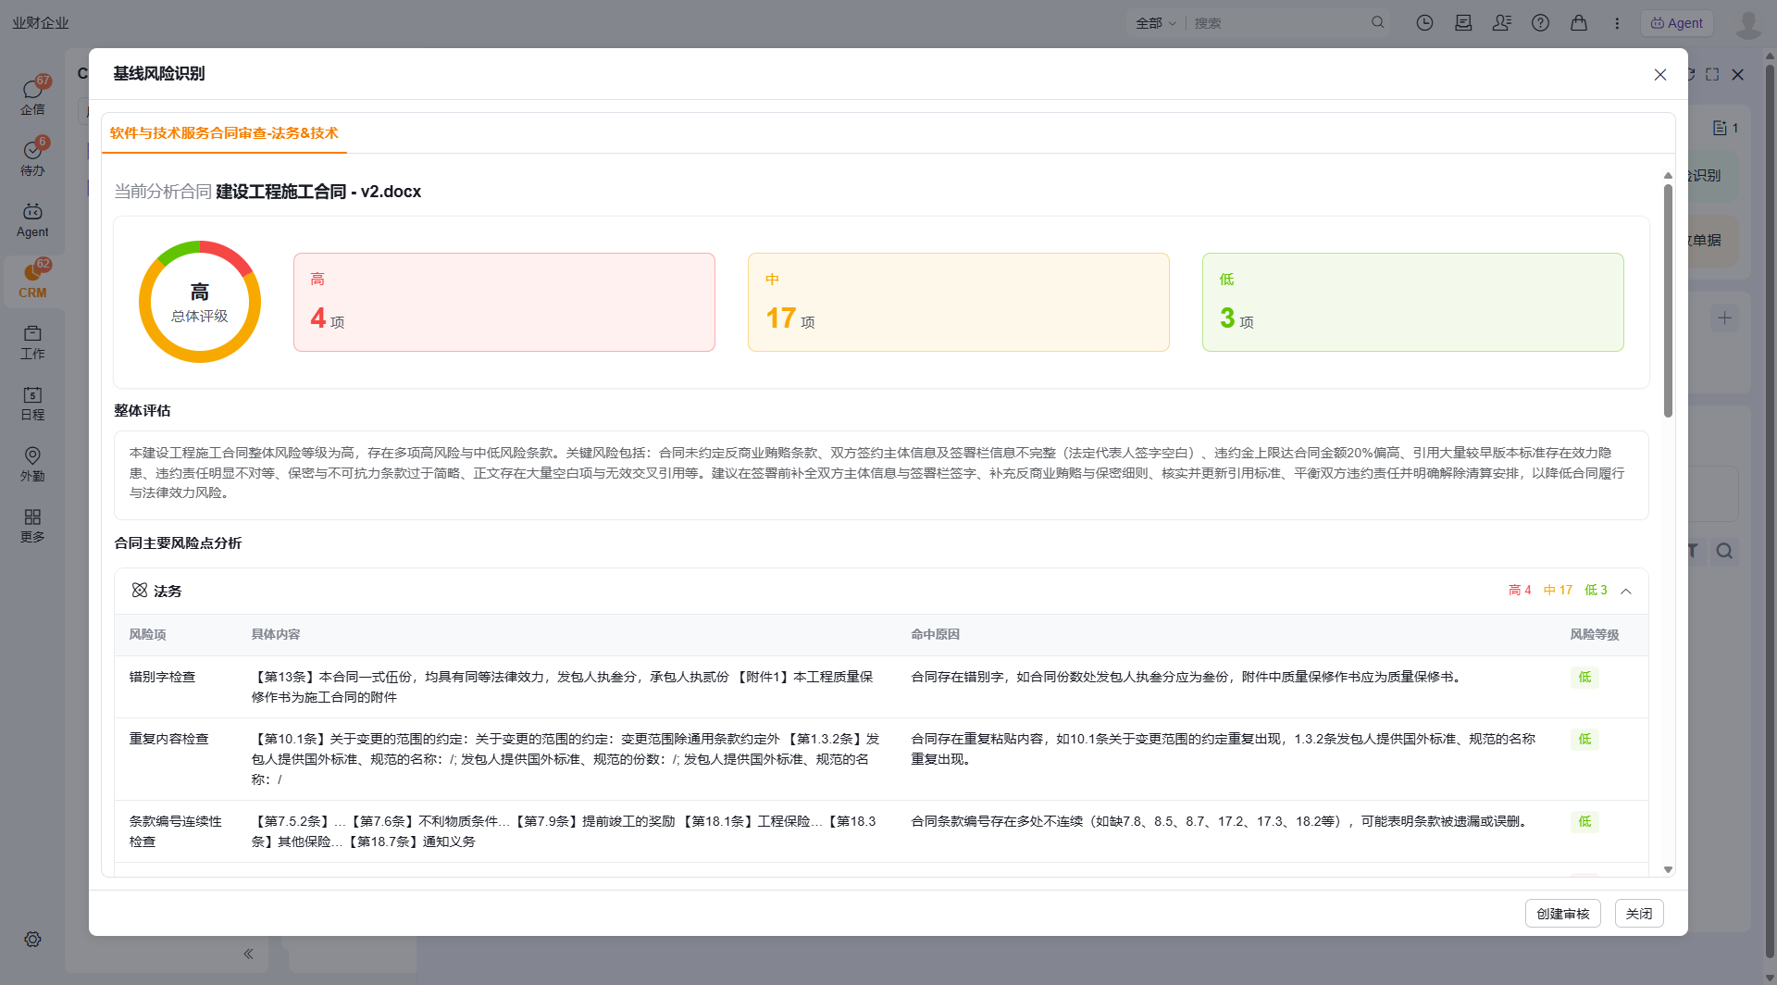Open the 外勤 location sidebar icon
Viewport: 1777px width, 985px height.
[x=32, y=464]
